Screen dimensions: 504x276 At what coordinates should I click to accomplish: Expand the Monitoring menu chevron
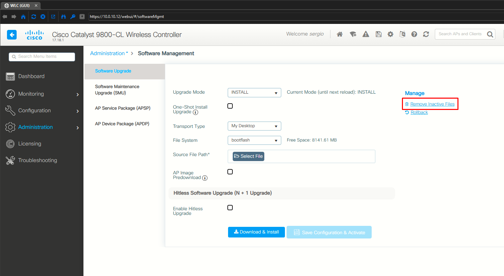(x=78, y=95)
